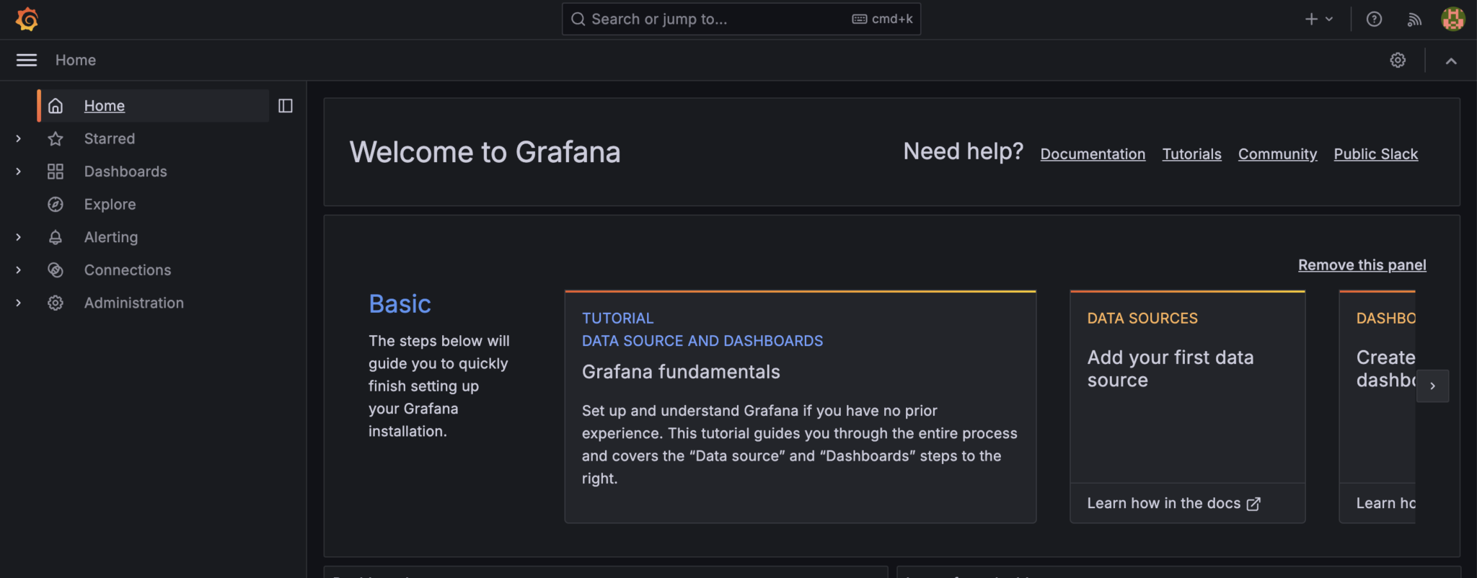The width and height of the screenshot is (1477, 578).
Task: Expand the Alerting section chevron
Action: coord(19,237)
